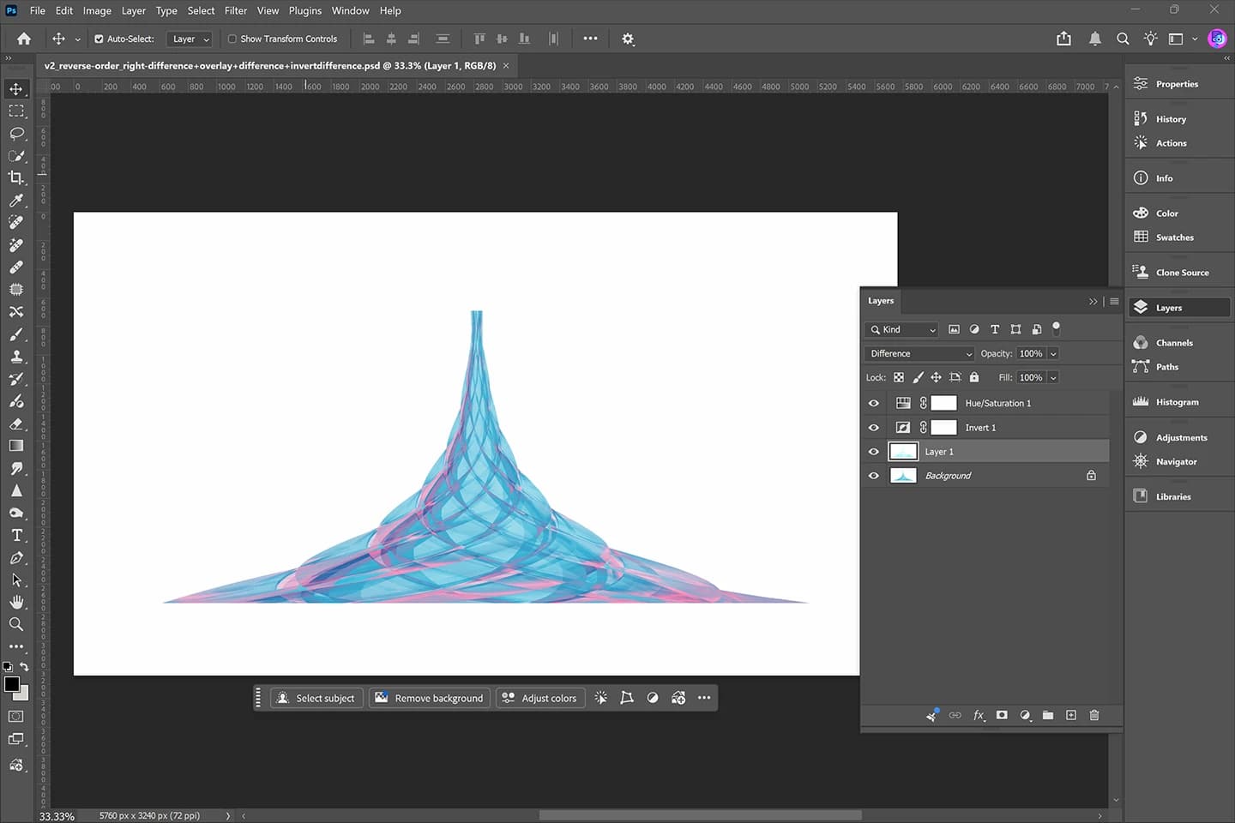Image resolution: width=1235 pixels, height=823 pixels.
Task: Click the Home icon in options bar
Action: (24, 39)
